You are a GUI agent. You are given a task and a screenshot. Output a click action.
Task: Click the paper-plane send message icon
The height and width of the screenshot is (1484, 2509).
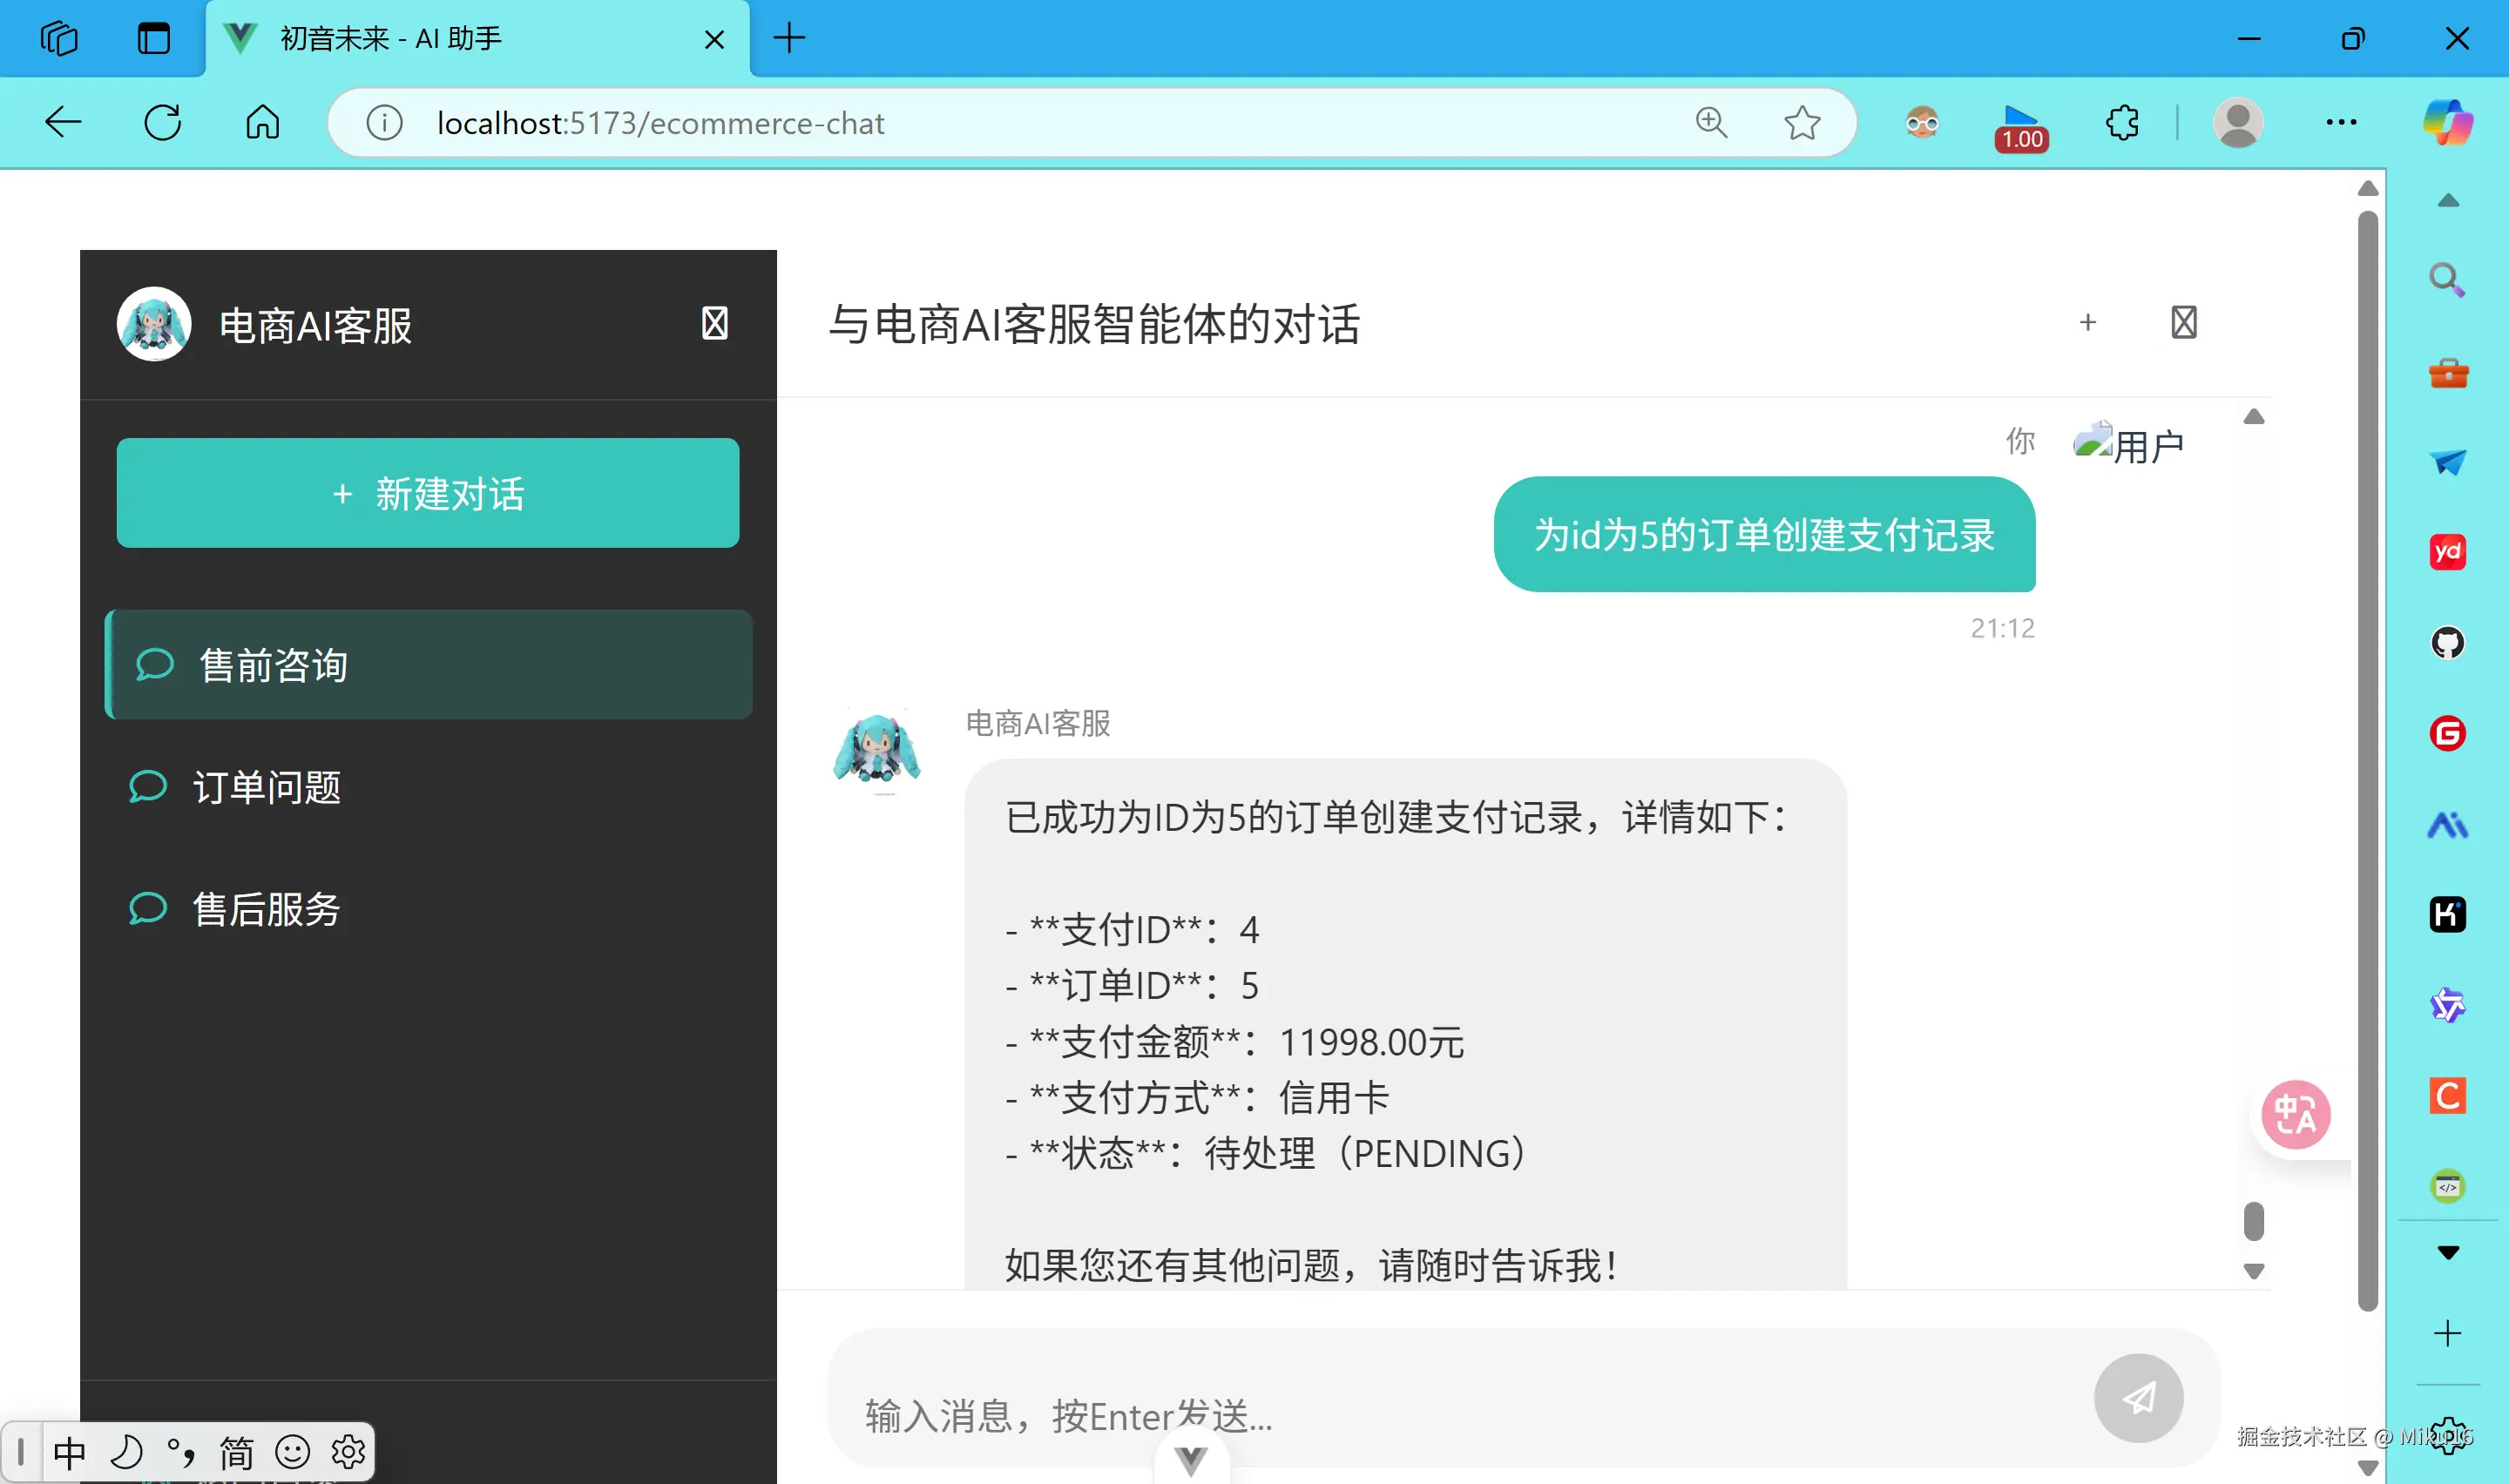(2138, 1398)
